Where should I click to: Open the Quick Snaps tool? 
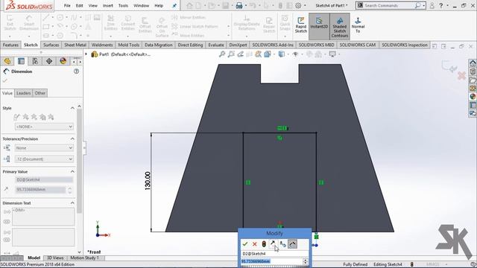285,23
